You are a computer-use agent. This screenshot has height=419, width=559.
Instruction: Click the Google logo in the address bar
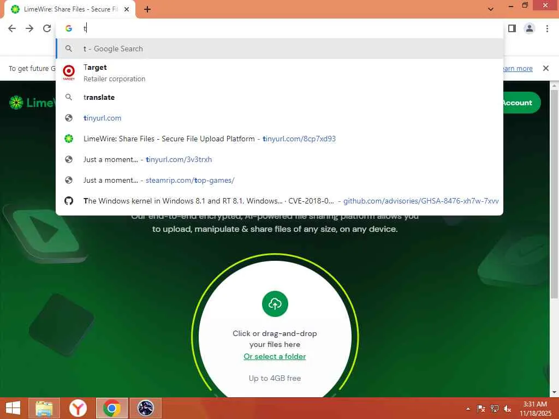pyautogui.click(x=68, y=28)
